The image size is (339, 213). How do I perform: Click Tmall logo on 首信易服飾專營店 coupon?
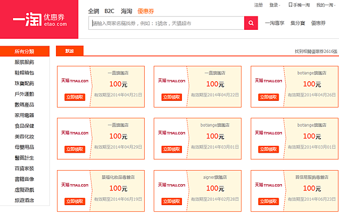268,185
